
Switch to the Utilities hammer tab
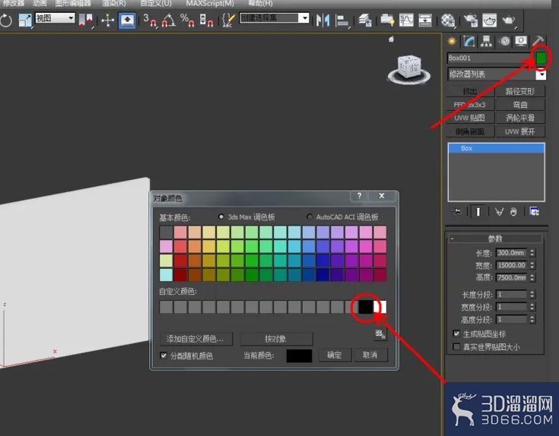coord(538,41)
